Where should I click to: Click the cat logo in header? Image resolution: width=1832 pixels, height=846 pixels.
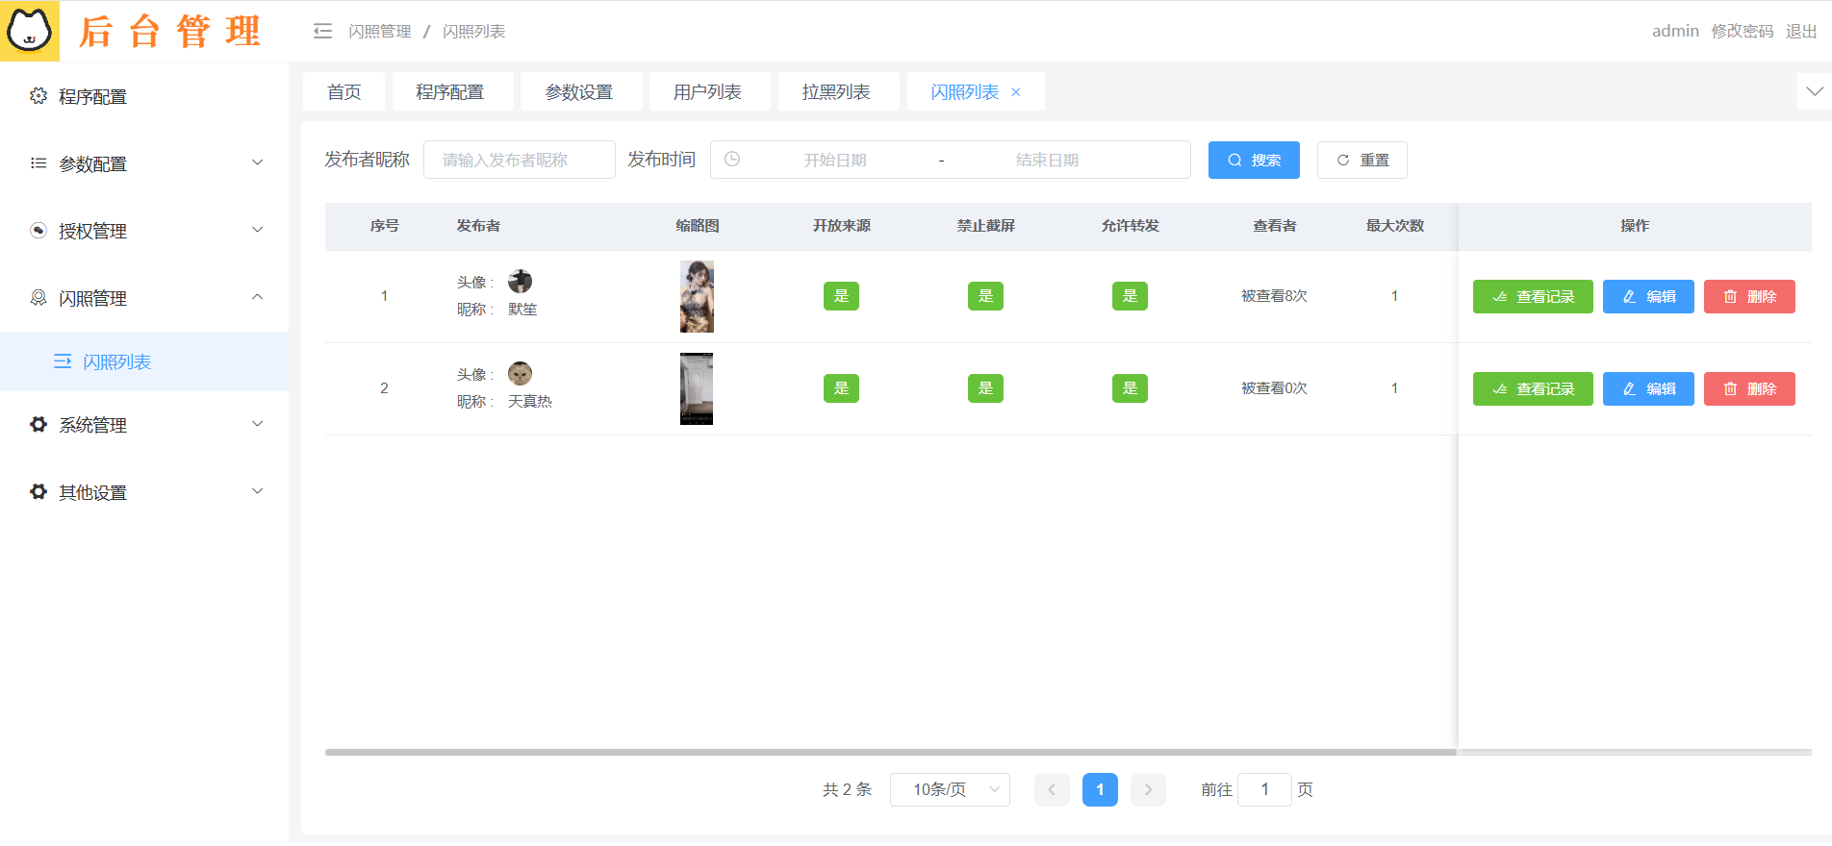pos(30,31)
